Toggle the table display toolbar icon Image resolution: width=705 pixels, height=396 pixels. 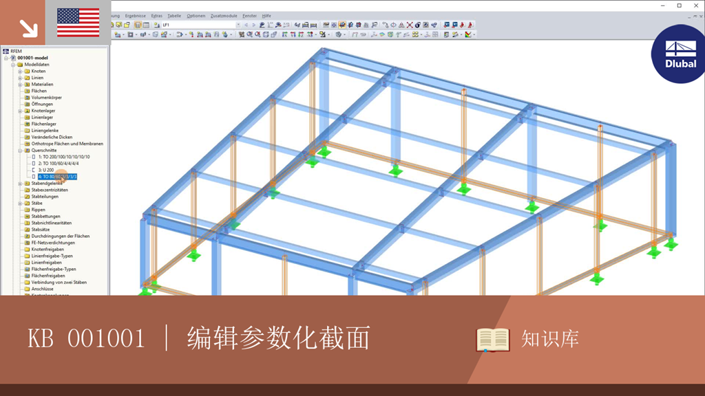click(x=146, y=25)
